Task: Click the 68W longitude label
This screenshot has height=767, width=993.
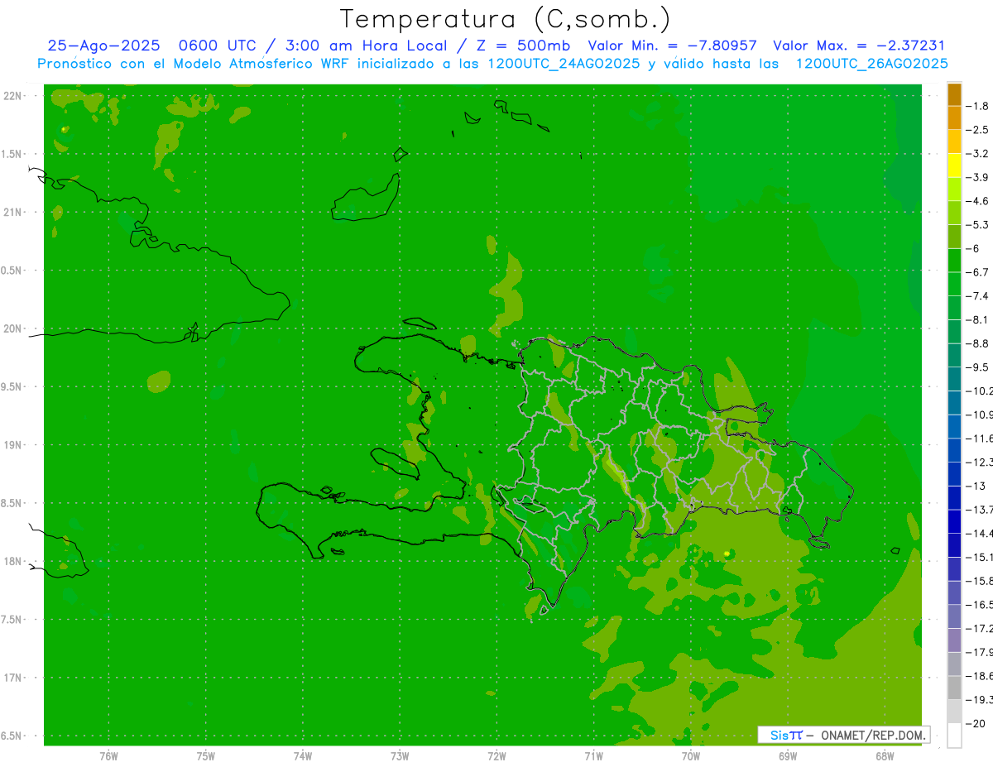Action: click(885, 755)
